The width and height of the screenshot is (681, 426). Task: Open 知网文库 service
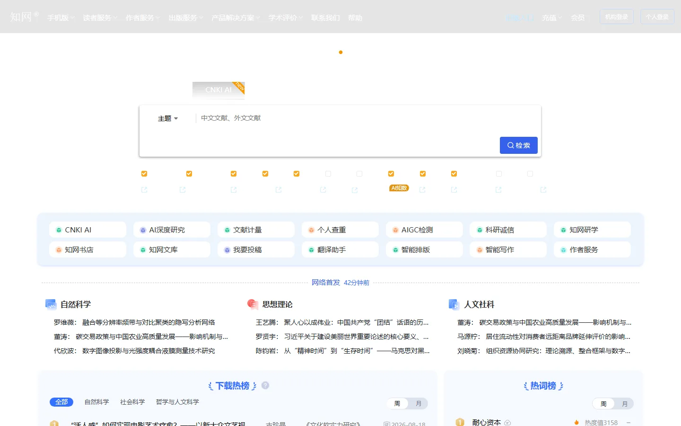pos(172,249)
